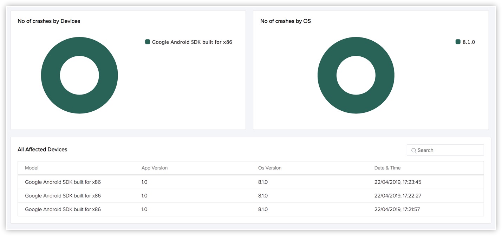Sort by the App Version column header
This screenshot has width=502, height=236.
(x=155, y=168)
